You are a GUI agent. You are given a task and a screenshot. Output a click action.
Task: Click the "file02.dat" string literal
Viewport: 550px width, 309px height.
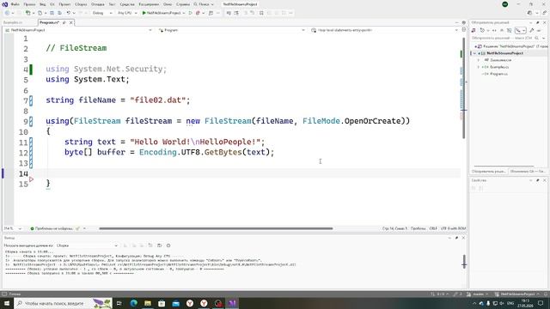tap(158, 100)
